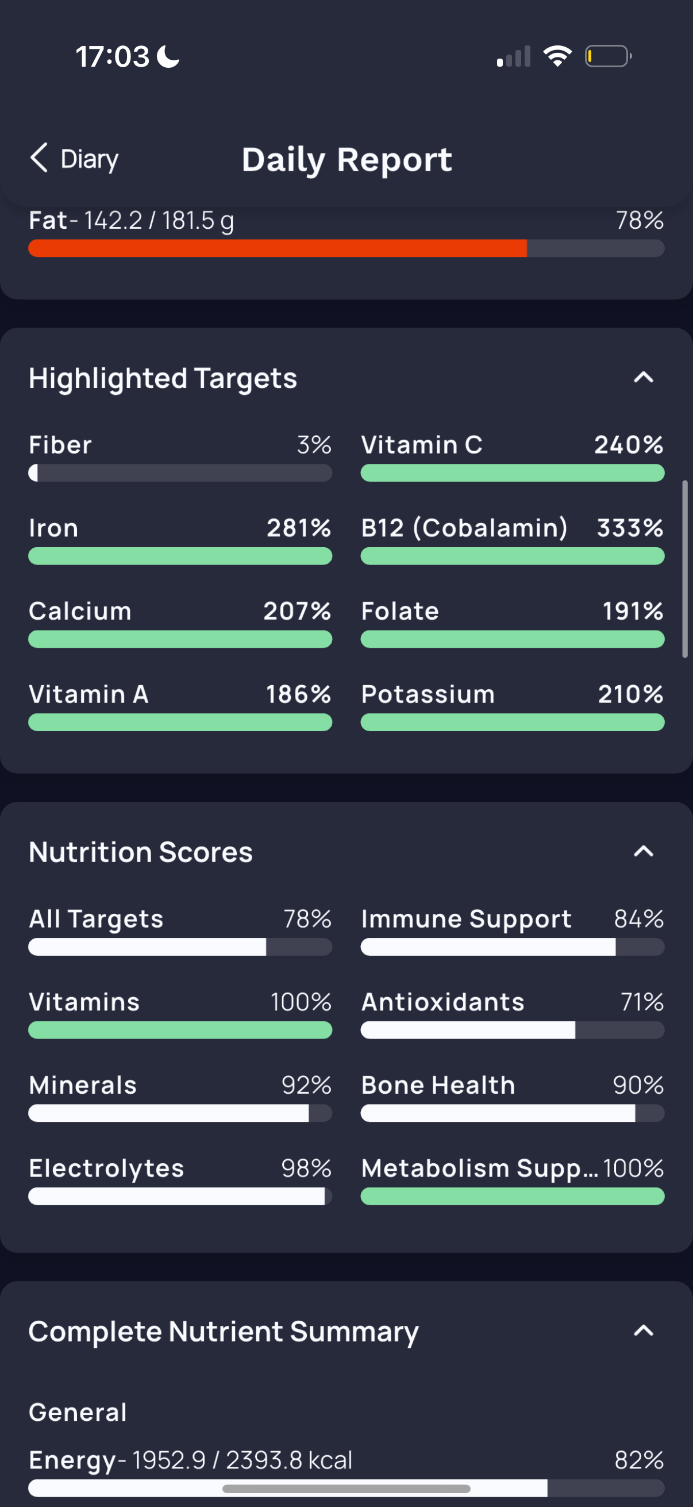Image resolution: width=693 pixels, height=1507 pixels.
Task: Select the All Targets score
Action: [180, 930]
